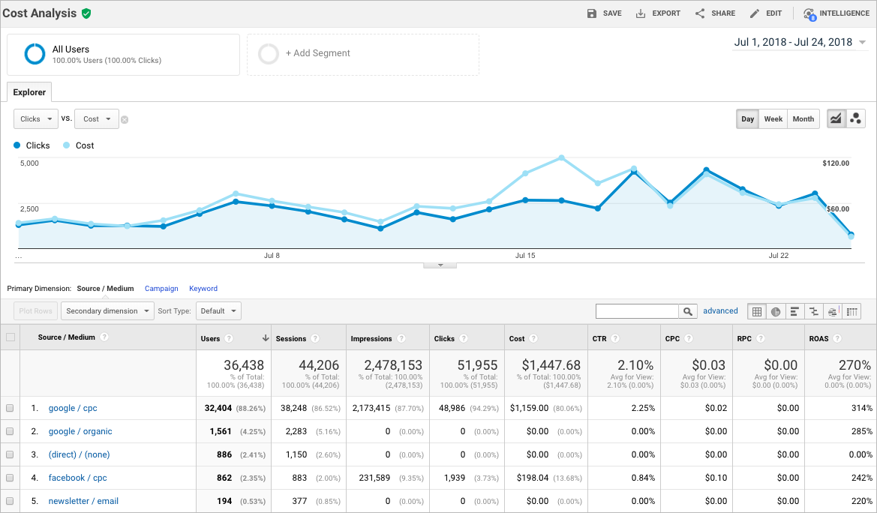Viewport: 877px width, 513px height.
Task: Check the google / cpc row checkbox
Action: click(x=10, y=409)
